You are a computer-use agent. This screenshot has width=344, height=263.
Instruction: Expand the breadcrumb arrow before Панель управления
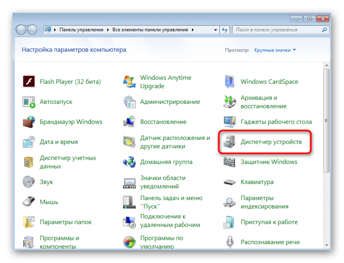coord(55,30)
